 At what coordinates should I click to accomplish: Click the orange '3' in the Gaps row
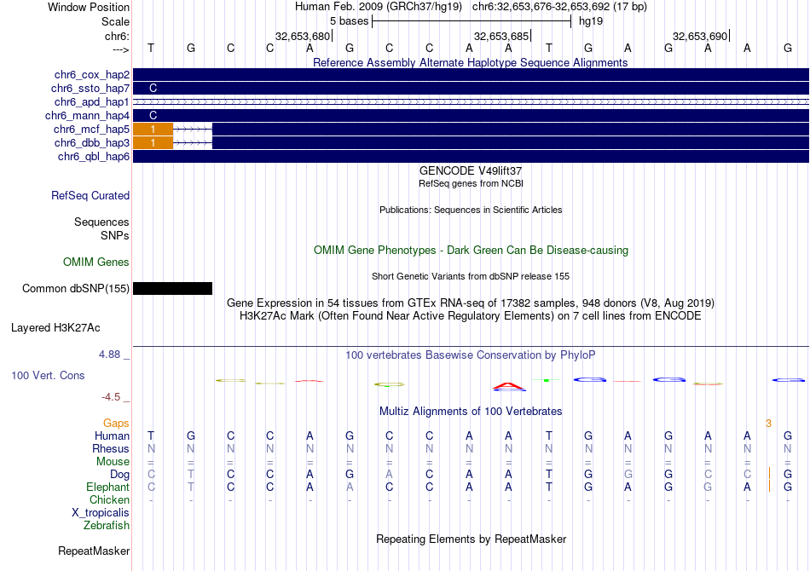pos(769,424)
